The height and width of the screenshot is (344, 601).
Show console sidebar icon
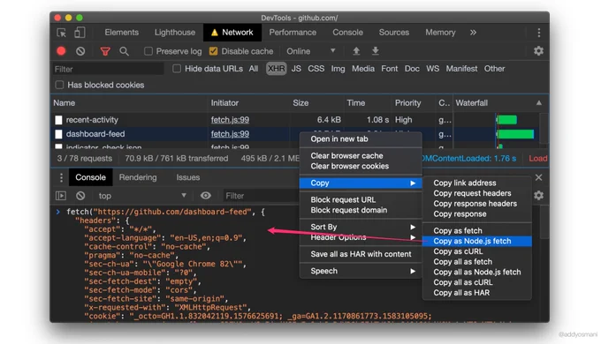61,196
